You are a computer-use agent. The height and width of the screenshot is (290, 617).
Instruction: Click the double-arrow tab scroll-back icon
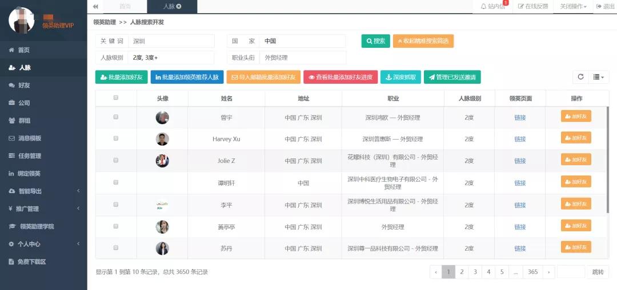(95, 6)
